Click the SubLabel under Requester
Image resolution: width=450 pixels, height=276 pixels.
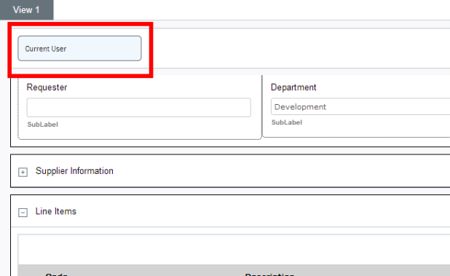(x=42, y=125)
